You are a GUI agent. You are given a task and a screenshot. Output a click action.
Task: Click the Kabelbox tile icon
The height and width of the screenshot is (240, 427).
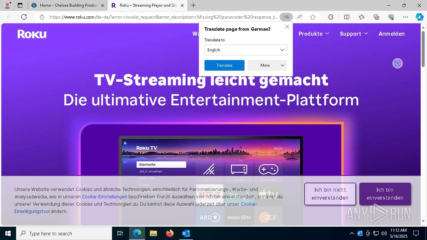click(239, 171)
